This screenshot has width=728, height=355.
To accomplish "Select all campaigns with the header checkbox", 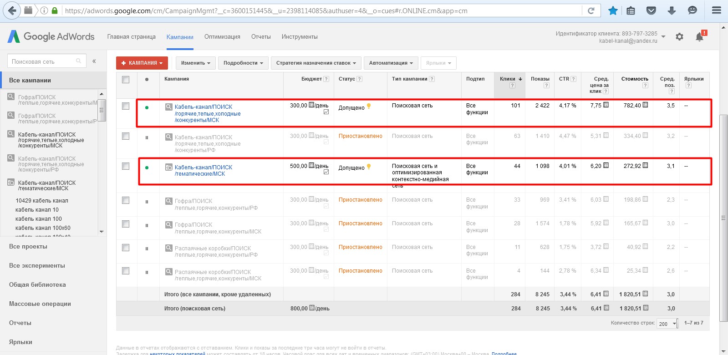I will (x=126, y=80).
